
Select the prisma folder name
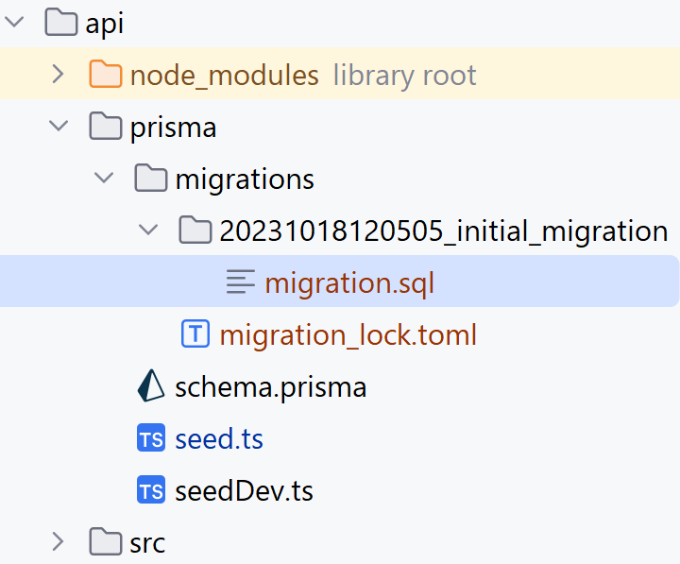point(173,128)
